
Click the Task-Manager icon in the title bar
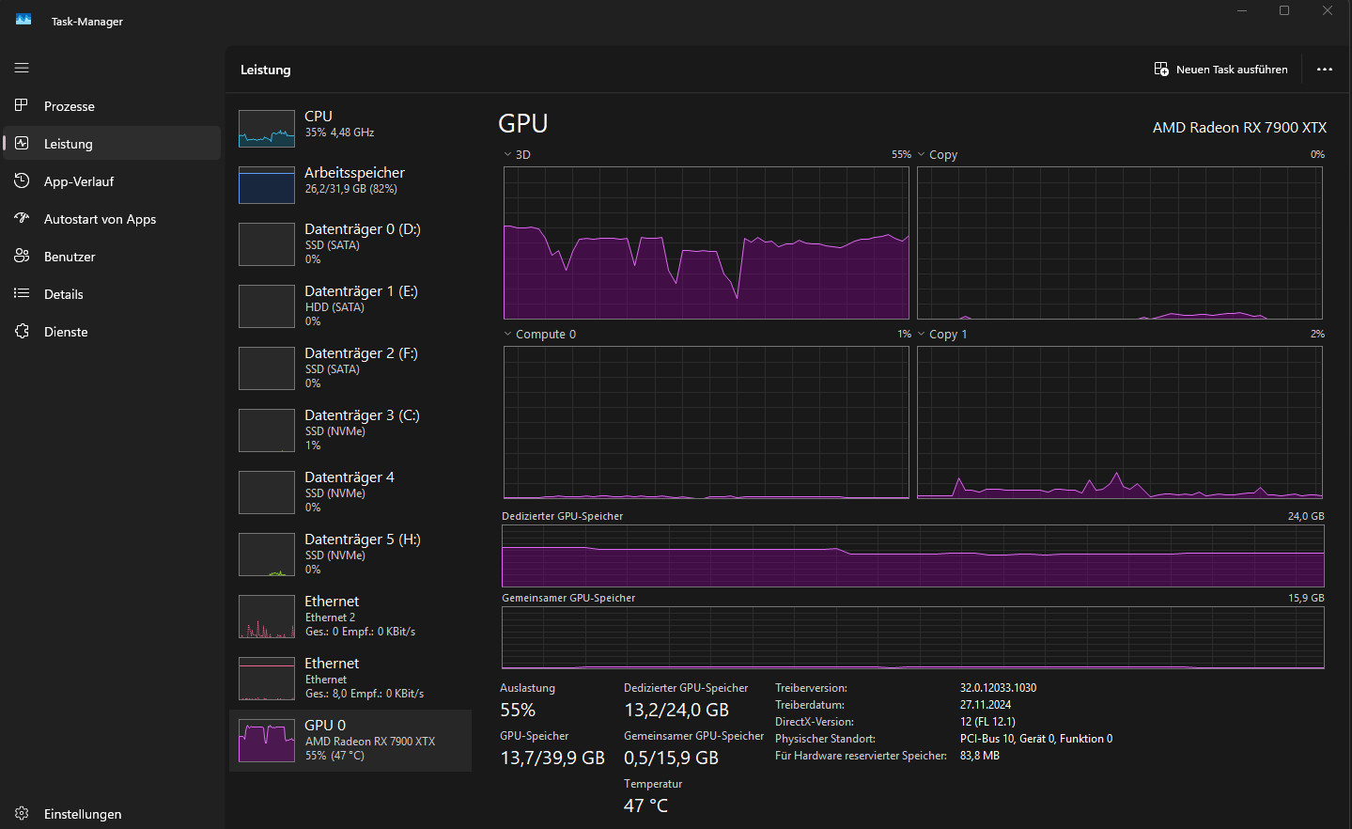[22, 20]
